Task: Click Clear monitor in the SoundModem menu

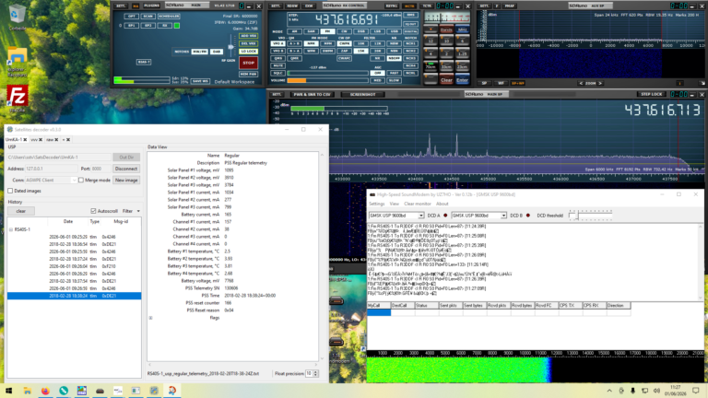Action: [x=418, y=204]
